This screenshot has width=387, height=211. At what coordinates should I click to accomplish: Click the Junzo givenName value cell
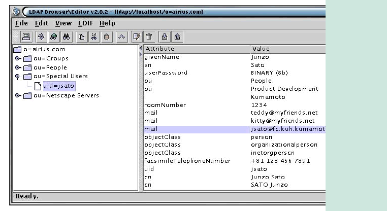pos(288,57)
